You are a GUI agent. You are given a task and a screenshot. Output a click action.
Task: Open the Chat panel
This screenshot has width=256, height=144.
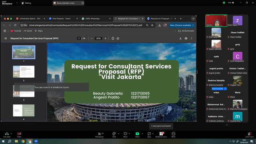pos(114,135)
